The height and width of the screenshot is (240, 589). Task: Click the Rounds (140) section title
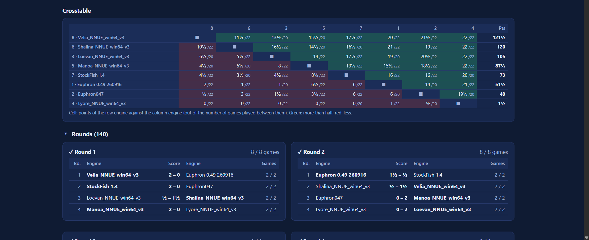(90, 134)
